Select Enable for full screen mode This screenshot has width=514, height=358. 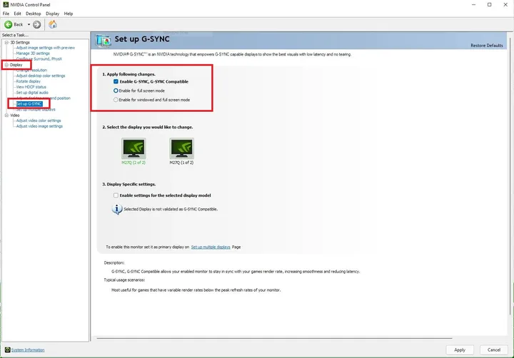(116, 91)
